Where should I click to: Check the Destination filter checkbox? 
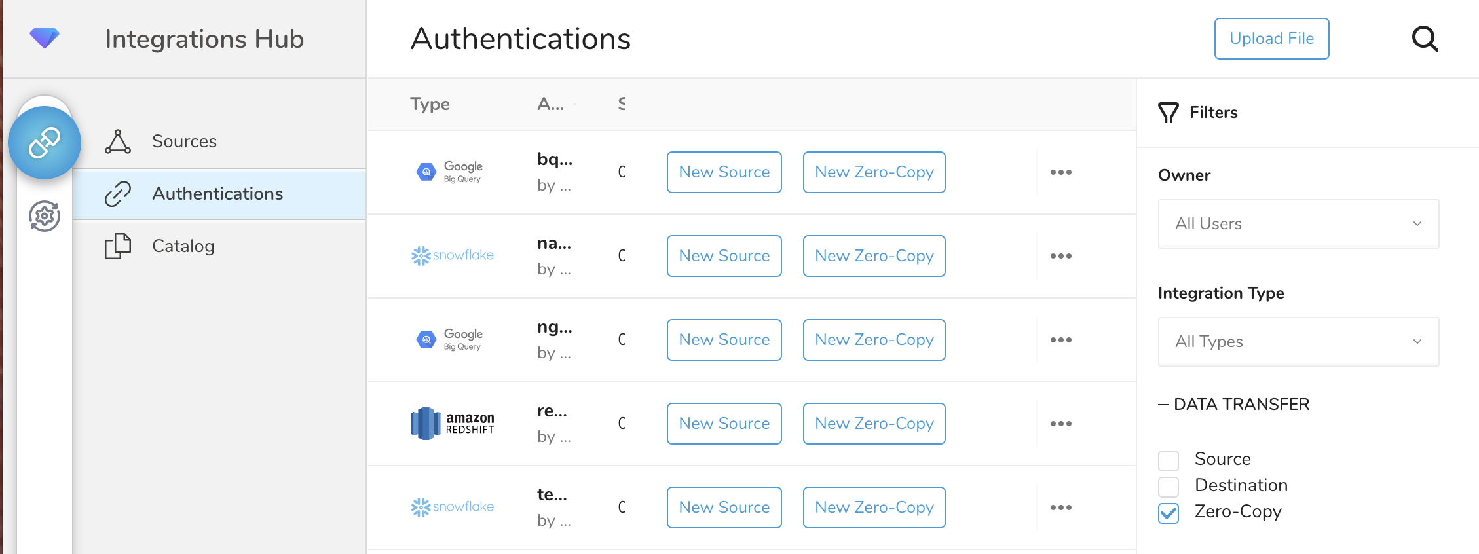(1168, 487)
